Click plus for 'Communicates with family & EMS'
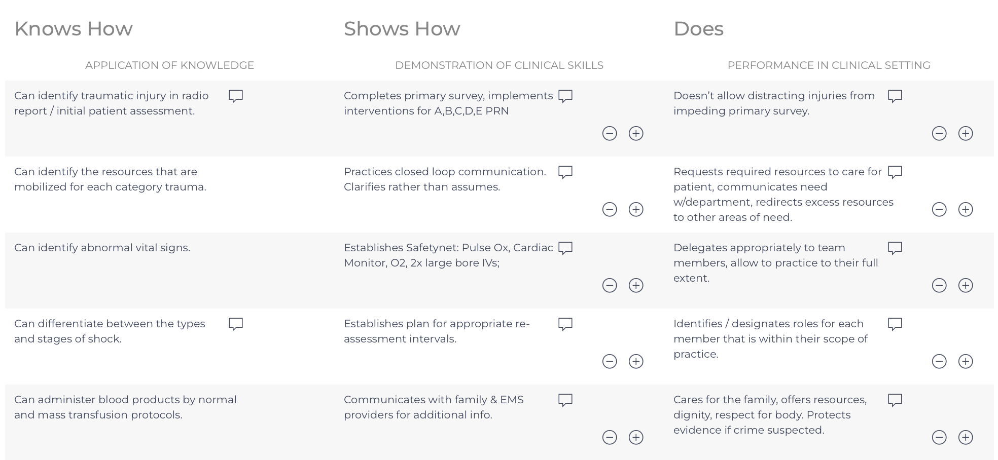Viewport: 998px width, 460px height. click(636, 437)
